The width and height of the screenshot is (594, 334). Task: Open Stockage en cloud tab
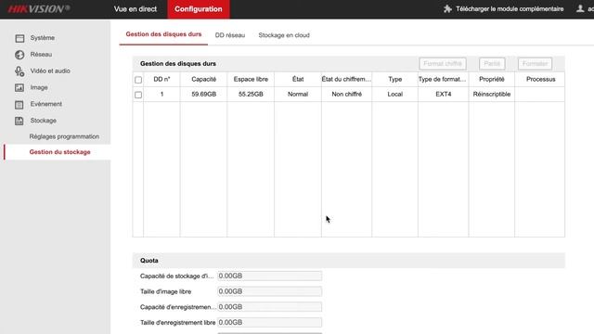[x=284, y=35]
